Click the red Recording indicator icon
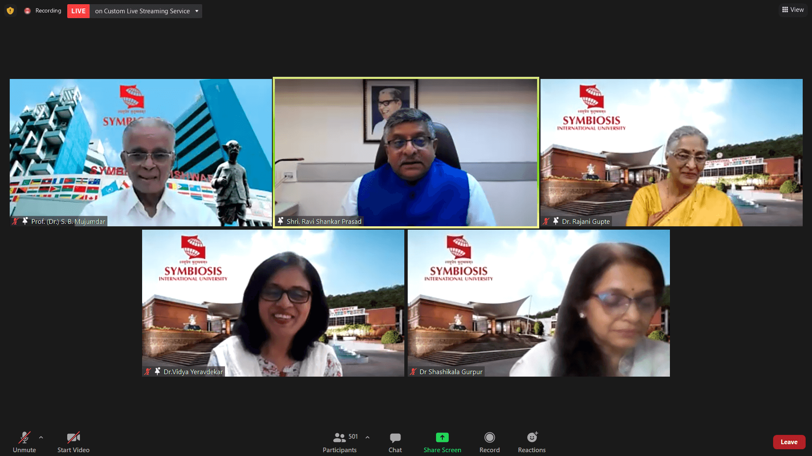Viewport: 812px width, 456px height. (x=27, y=11)
